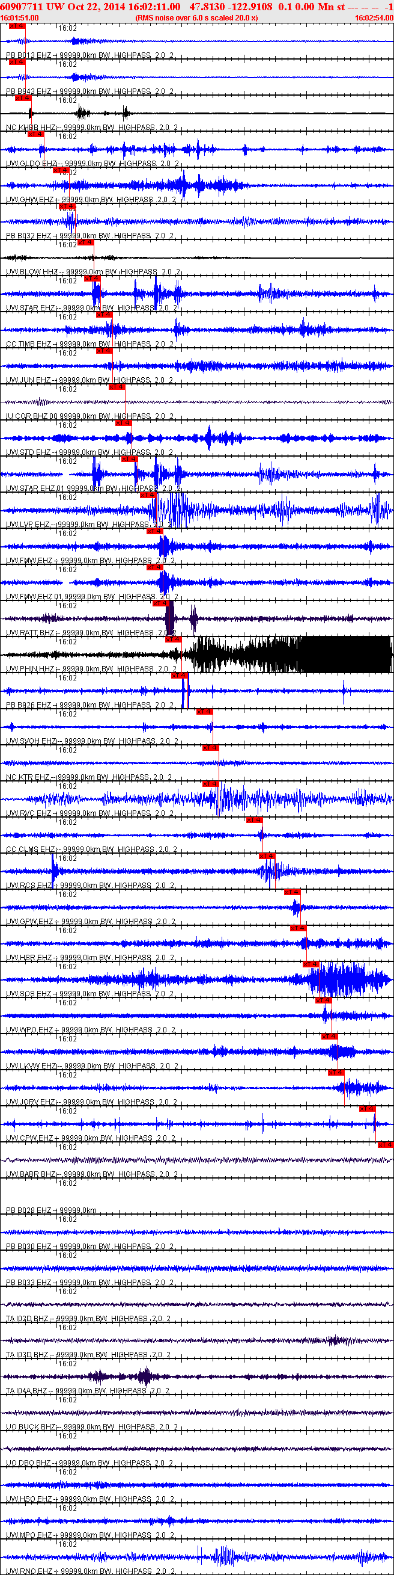Select the pick flag on NC KTR trace
394x1575 pixels.
[211, 747]
